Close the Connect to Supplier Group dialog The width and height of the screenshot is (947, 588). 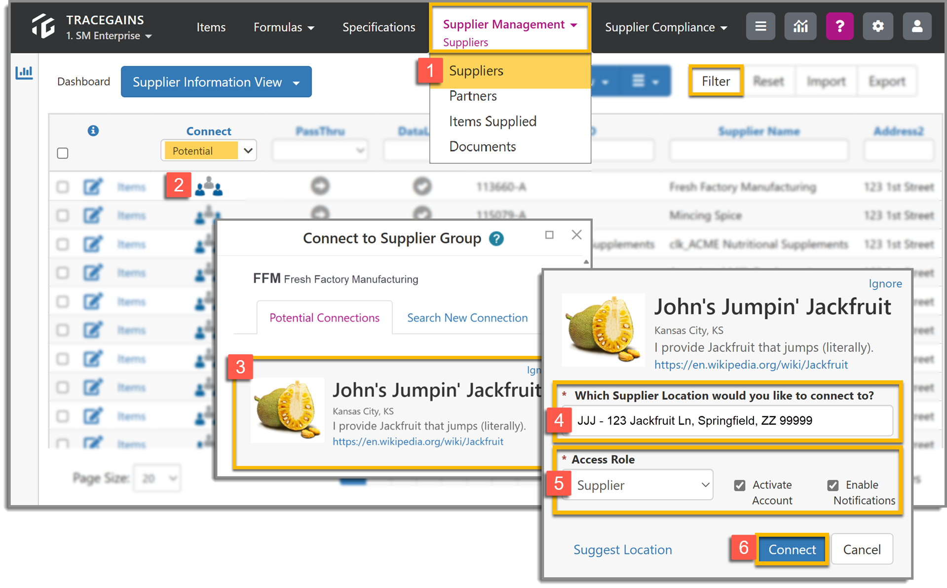576,235
